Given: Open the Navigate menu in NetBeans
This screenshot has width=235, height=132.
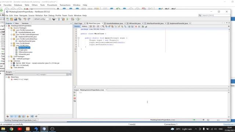Looking at the screenshot, I should 23,15.
